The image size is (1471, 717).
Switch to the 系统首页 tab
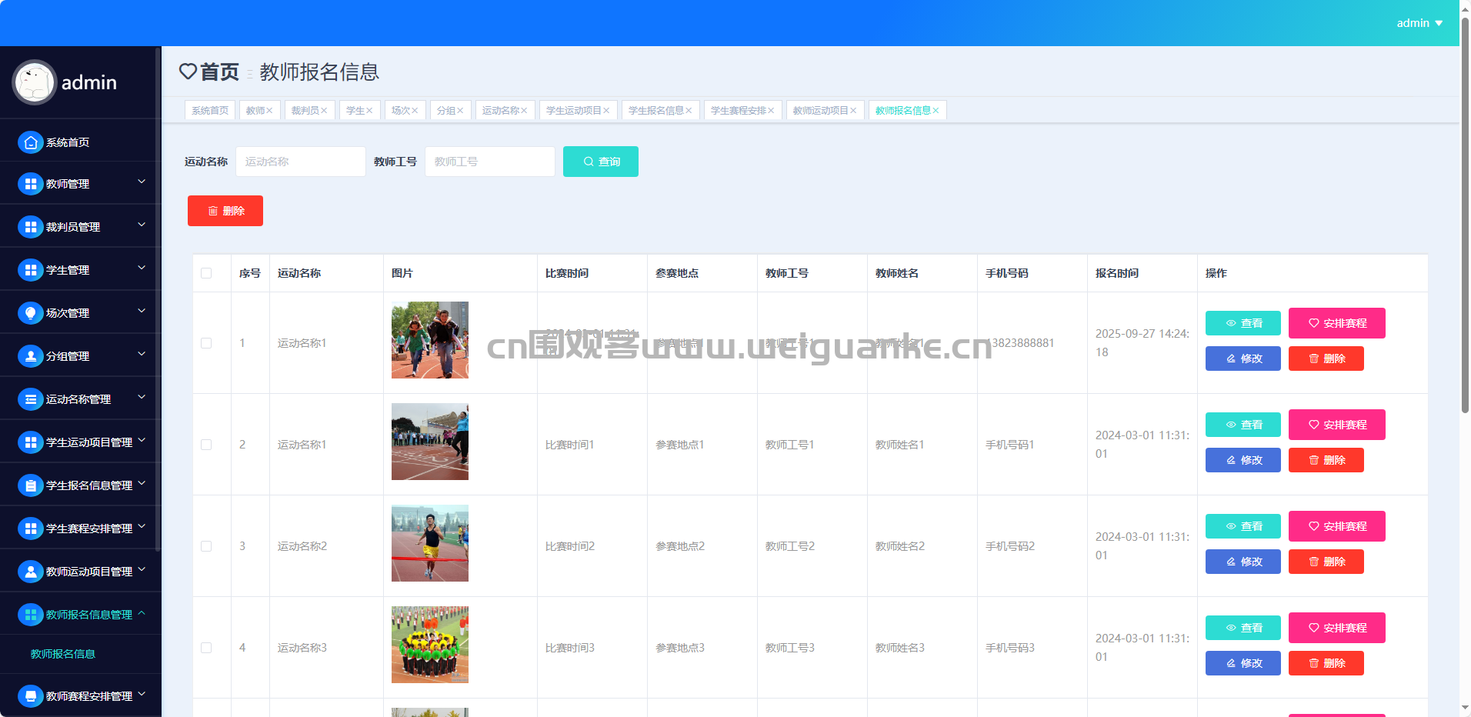[210, 111]
